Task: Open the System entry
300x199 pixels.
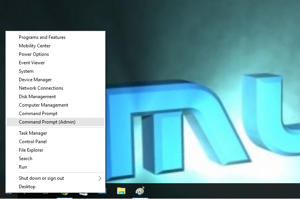Action: click(x=26, y=71)
